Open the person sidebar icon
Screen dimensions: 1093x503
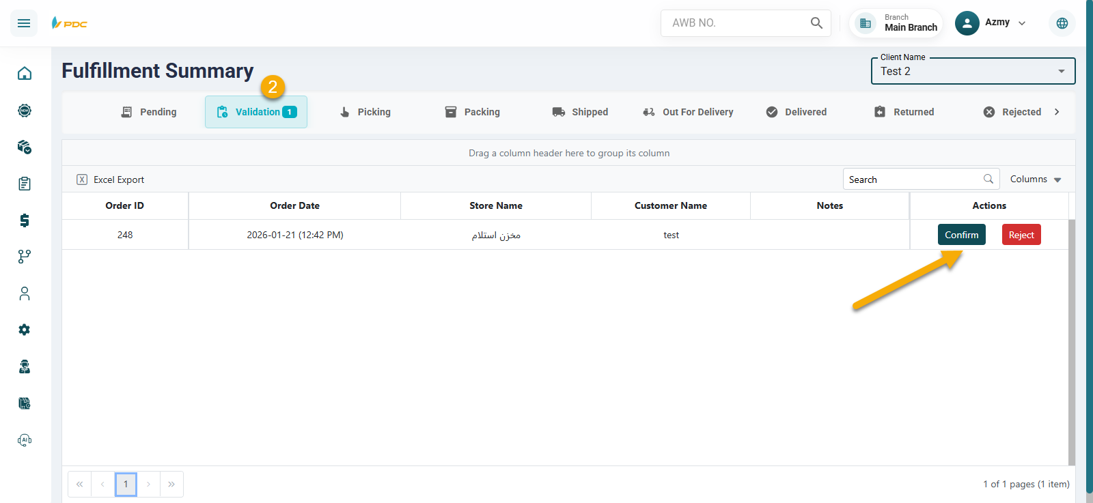point(25,293)
